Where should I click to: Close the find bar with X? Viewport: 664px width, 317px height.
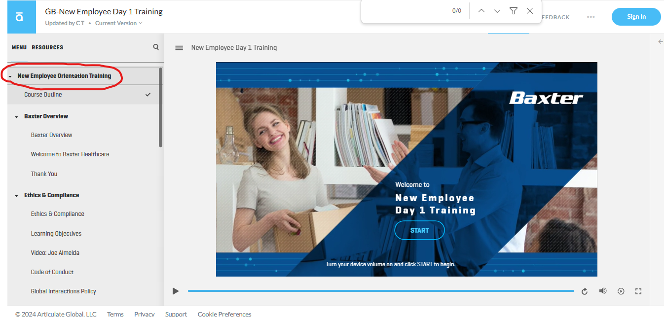[530, 11]
